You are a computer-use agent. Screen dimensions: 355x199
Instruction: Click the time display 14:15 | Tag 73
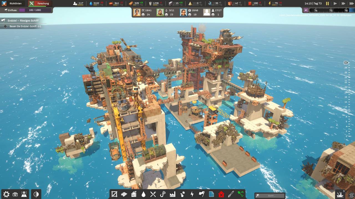click(x=313, y=3)
